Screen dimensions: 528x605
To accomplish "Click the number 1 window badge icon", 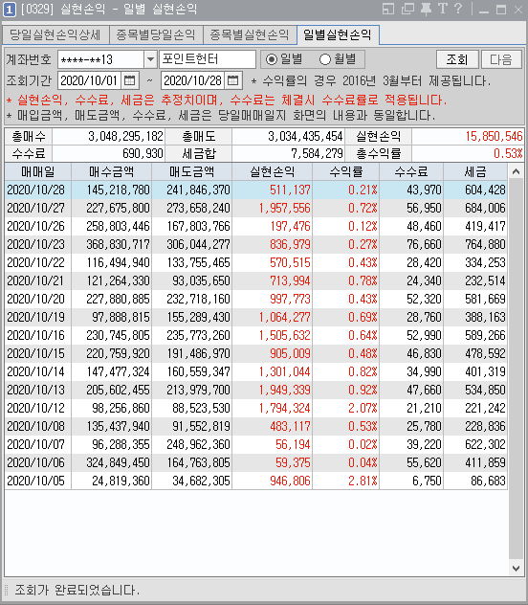I will tap(10, 10).
